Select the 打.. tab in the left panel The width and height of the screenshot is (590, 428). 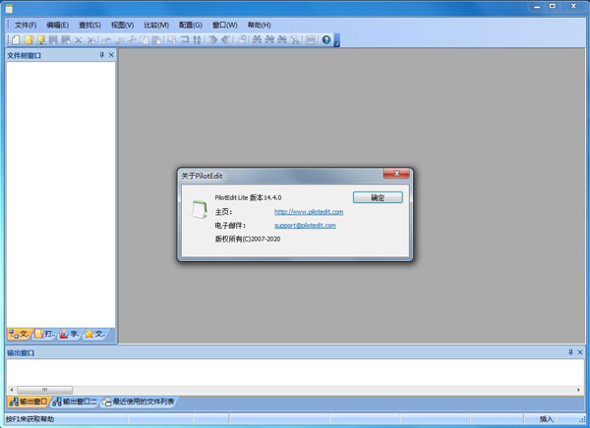click(x=45, y=334)
